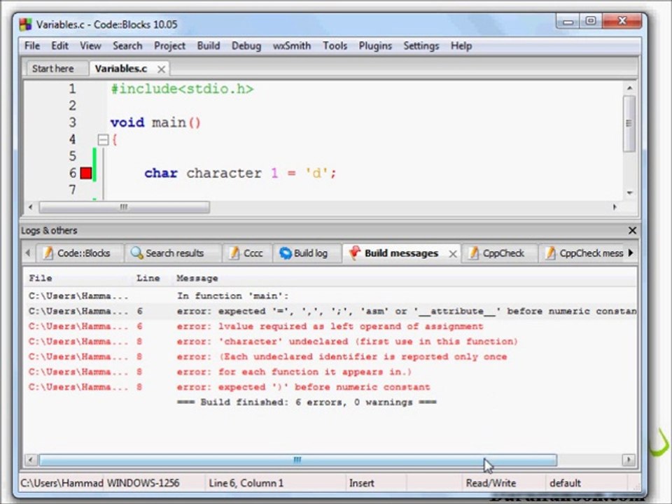Maximize the Code::Blocks window

[591, 20]
